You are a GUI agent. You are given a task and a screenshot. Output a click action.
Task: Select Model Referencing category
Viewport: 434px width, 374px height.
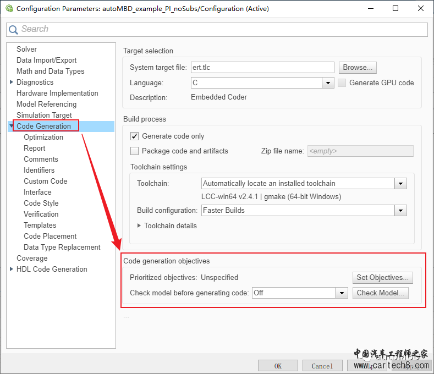pos(47,105)
